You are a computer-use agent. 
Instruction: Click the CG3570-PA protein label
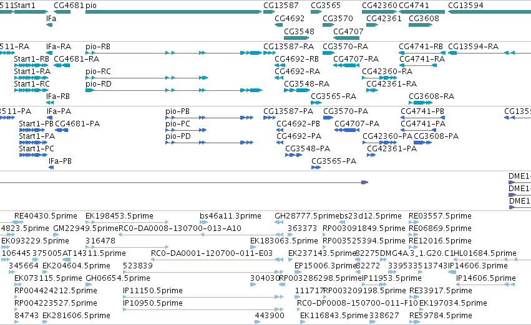[x=346, y=111]
